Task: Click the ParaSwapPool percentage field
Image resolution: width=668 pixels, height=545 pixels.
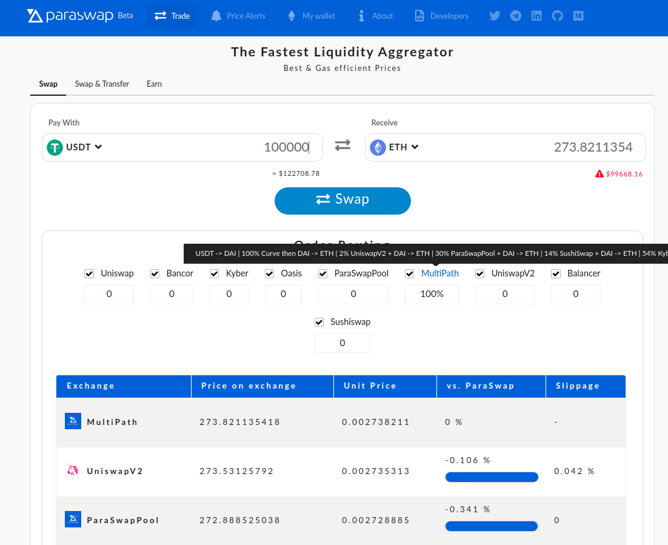Action: click(x=353, y=295)
